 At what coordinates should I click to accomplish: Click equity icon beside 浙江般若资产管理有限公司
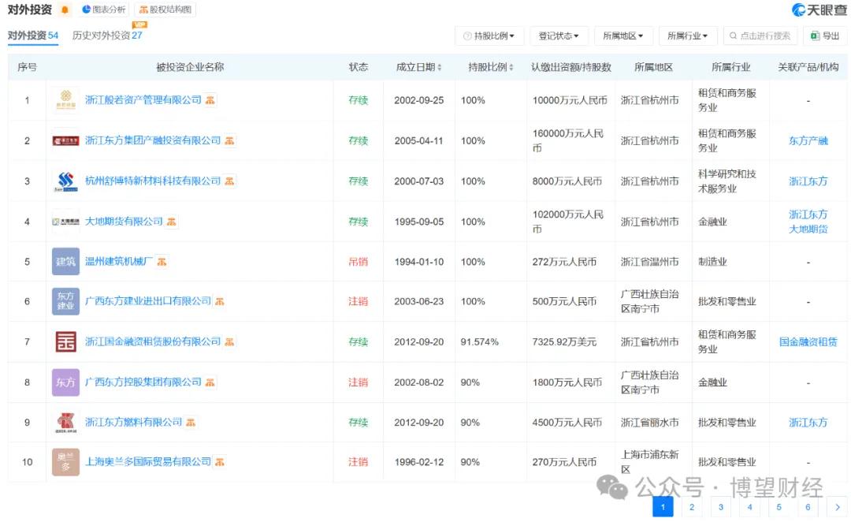click(x=210, y=100)
